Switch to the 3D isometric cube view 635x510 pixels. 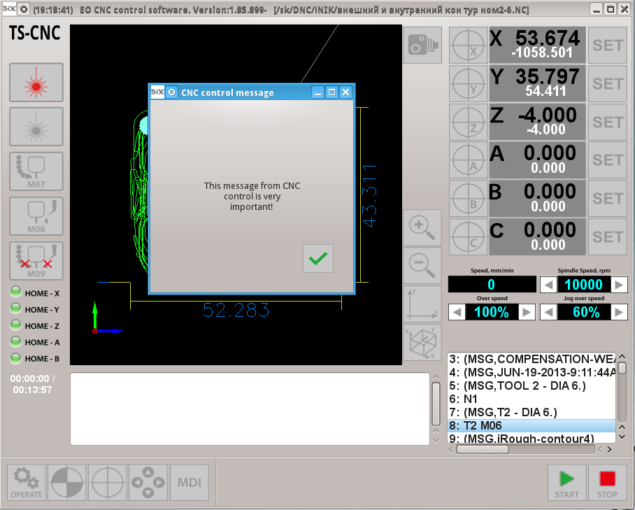(x=422, y=342)
